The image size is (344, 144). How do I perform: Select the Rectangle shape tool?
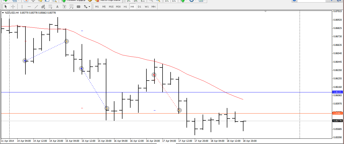point(78,7)
